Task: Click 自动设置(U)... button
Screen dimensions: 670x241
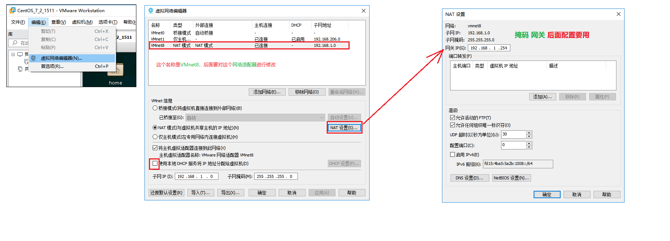Action: tap(344, 117)
